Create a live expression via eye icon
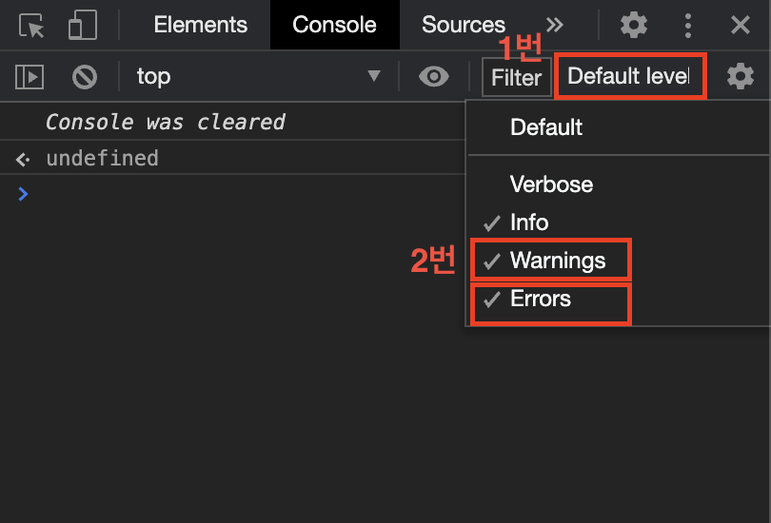The width and height of the screenshot is (771, 523). (x=434, y=77)
